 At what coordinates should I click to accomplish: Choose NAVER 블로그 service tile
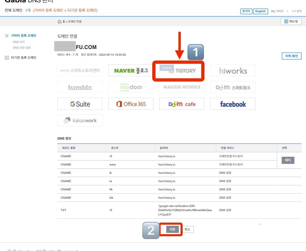(x=131, y=70)
